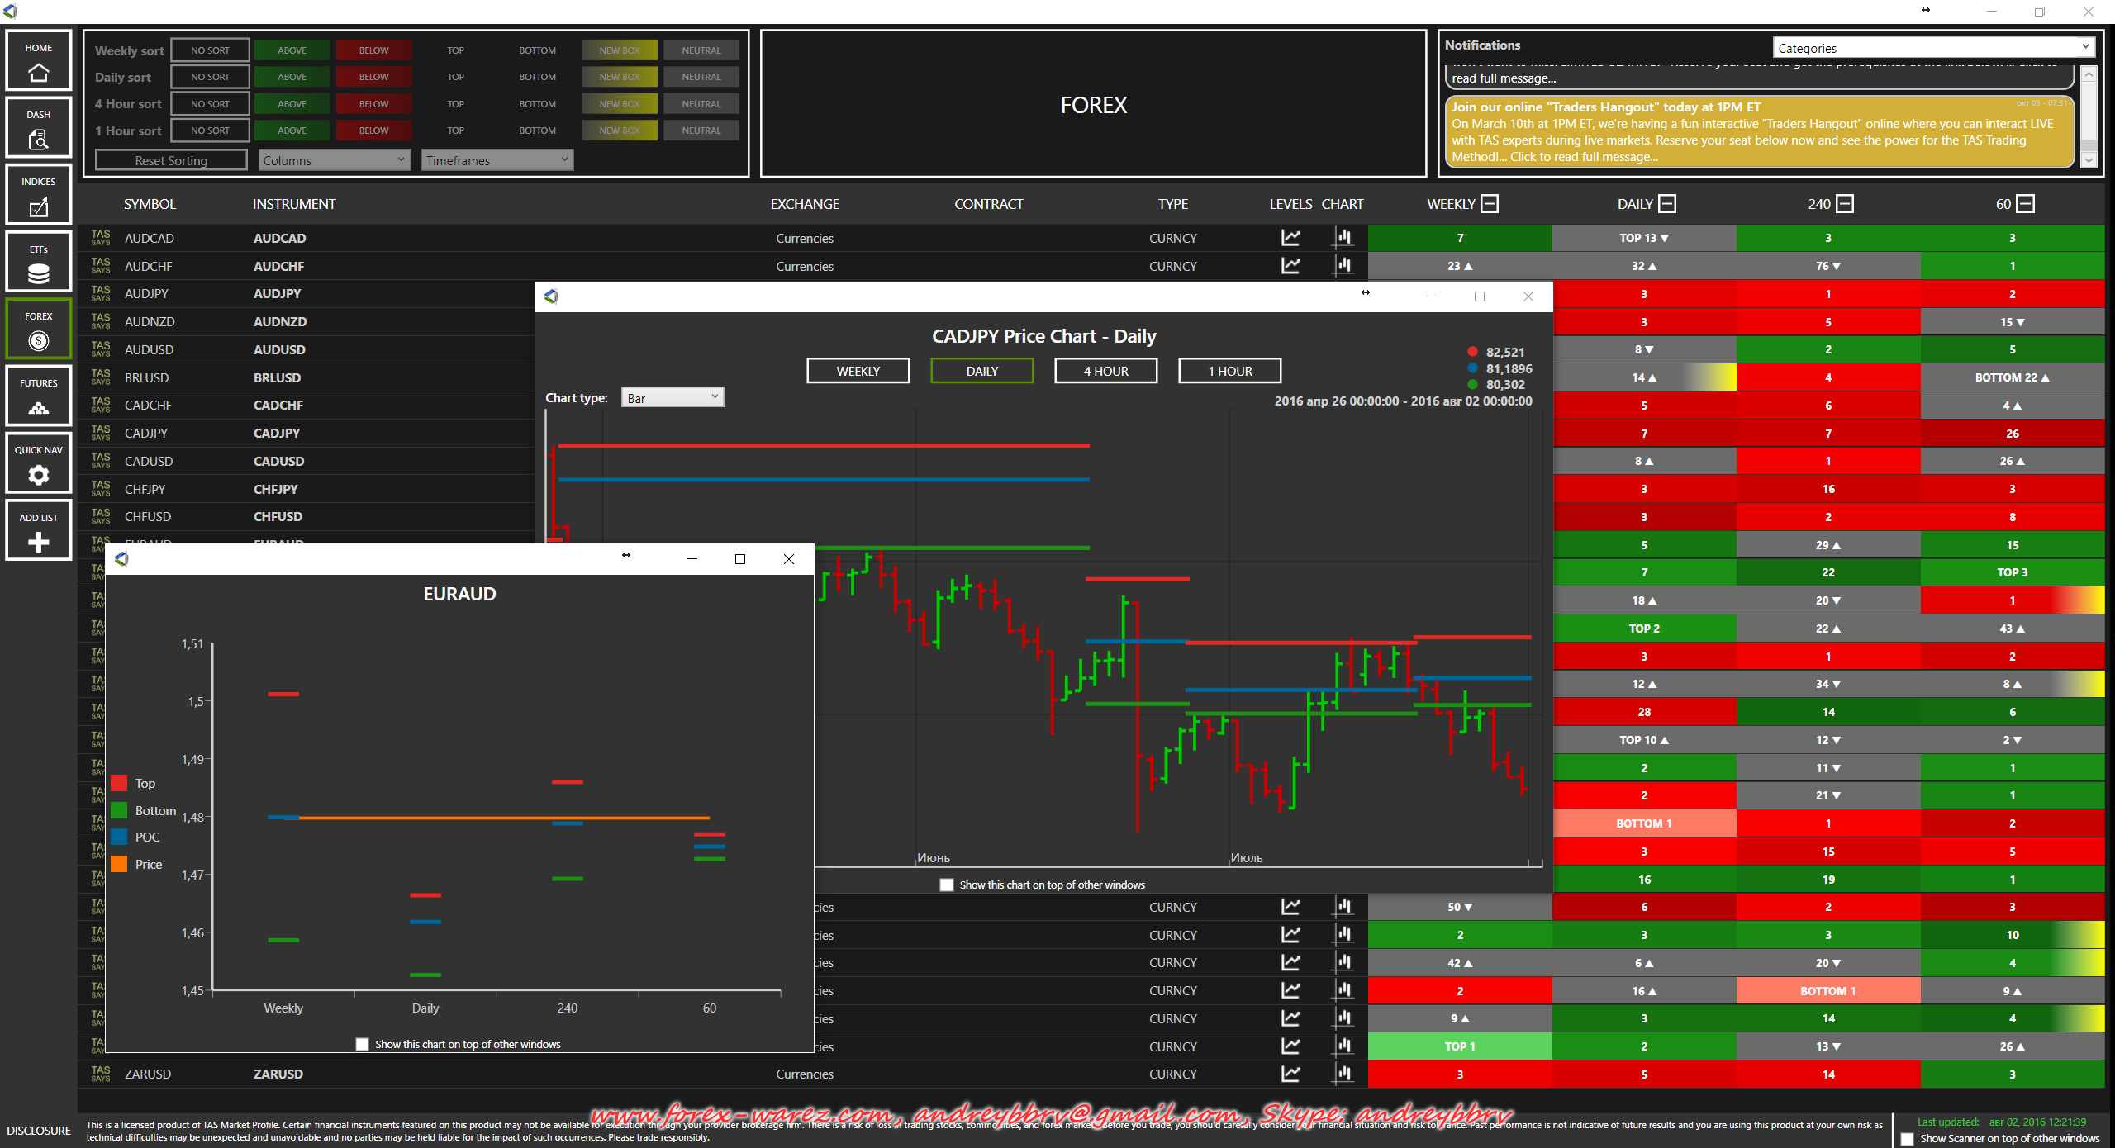The width and height of the screenshot is (2115, 1148).
Task: Open levels chart icon for AUDCAD row
Action: pos(1290,238)
